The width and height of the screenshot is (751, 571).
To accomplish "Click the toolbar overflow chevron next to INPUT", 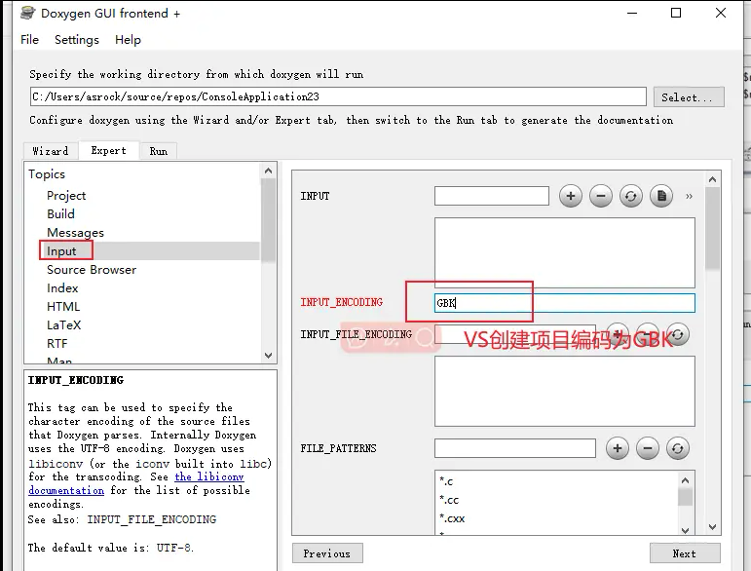I will [689, 197].
